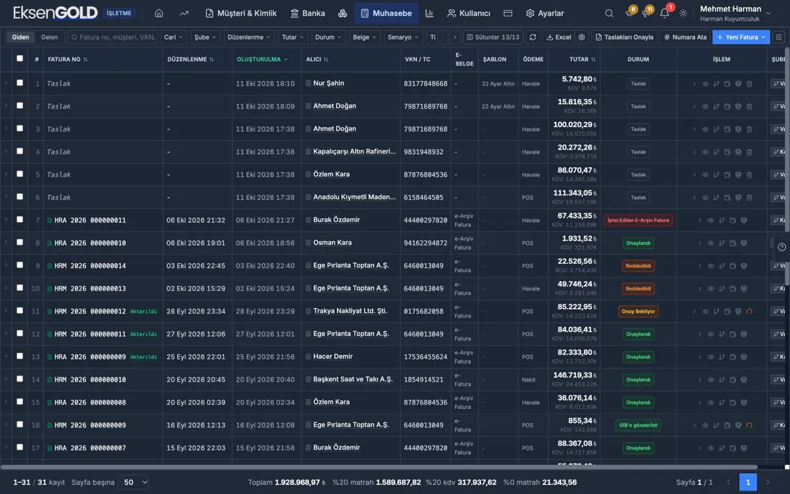Open wallet icon for Kapalıçarşı Altın Rafineri row

[x=727, y=152]
